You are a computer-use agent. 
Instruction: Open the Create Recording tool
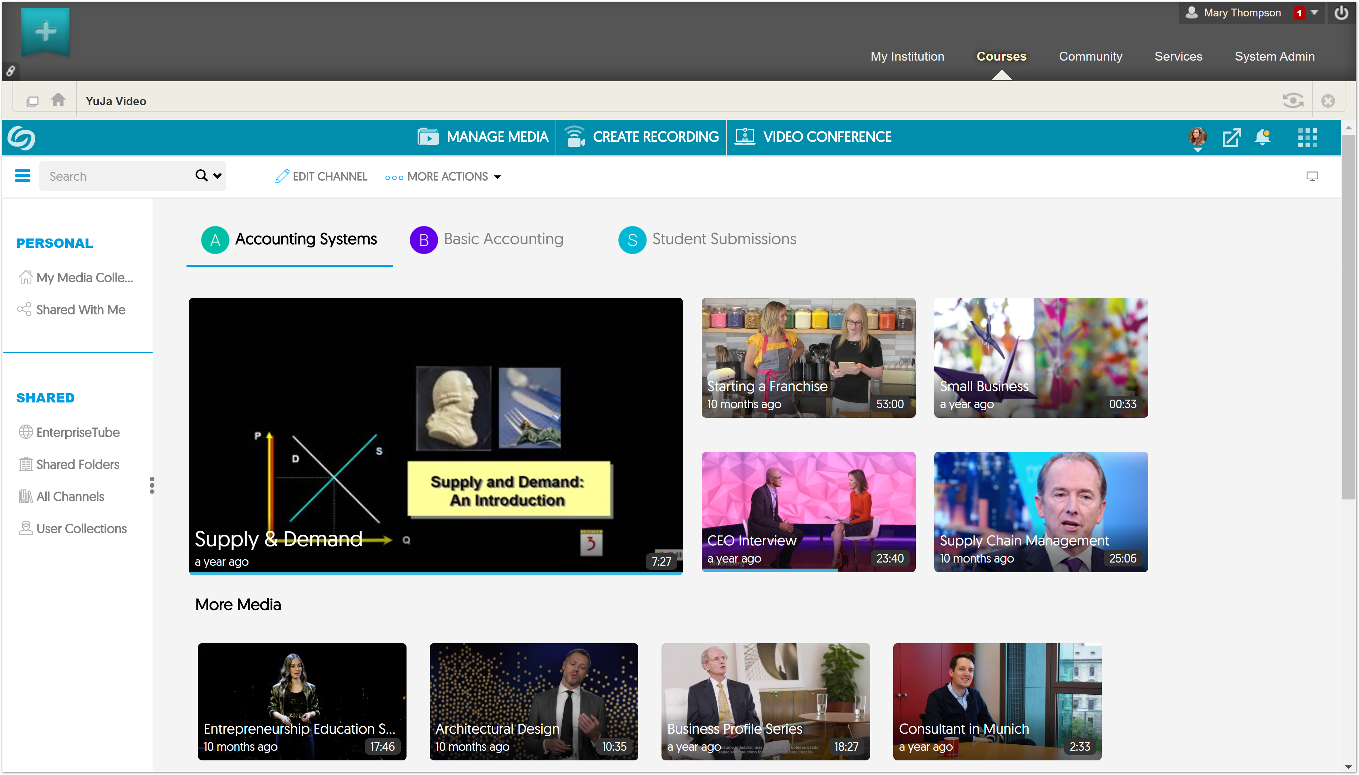pos(640,137)
